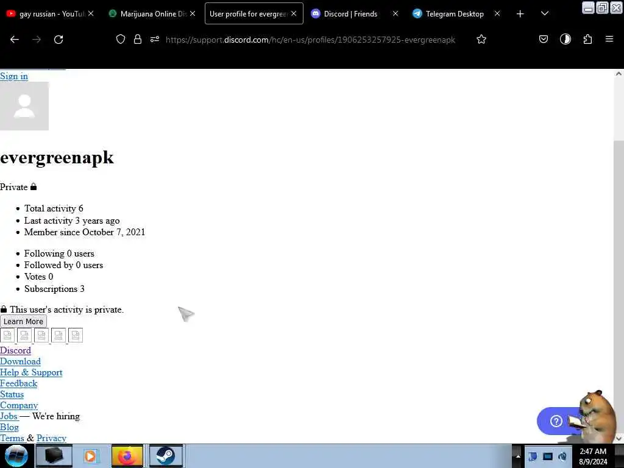Close the Discord Friends tab
Screen dimensions: 624x468
click(395, 13)
